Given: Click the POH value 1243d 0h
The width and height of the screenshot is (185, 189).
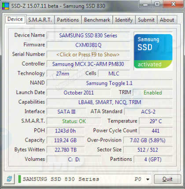Looking at the screenshot, I should coord(66,131).
